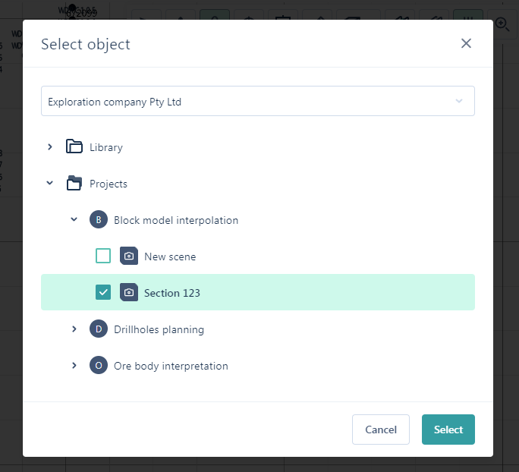Collapse Block model interpolation project
Screen dimensions: 519x472
click(74, 220)
